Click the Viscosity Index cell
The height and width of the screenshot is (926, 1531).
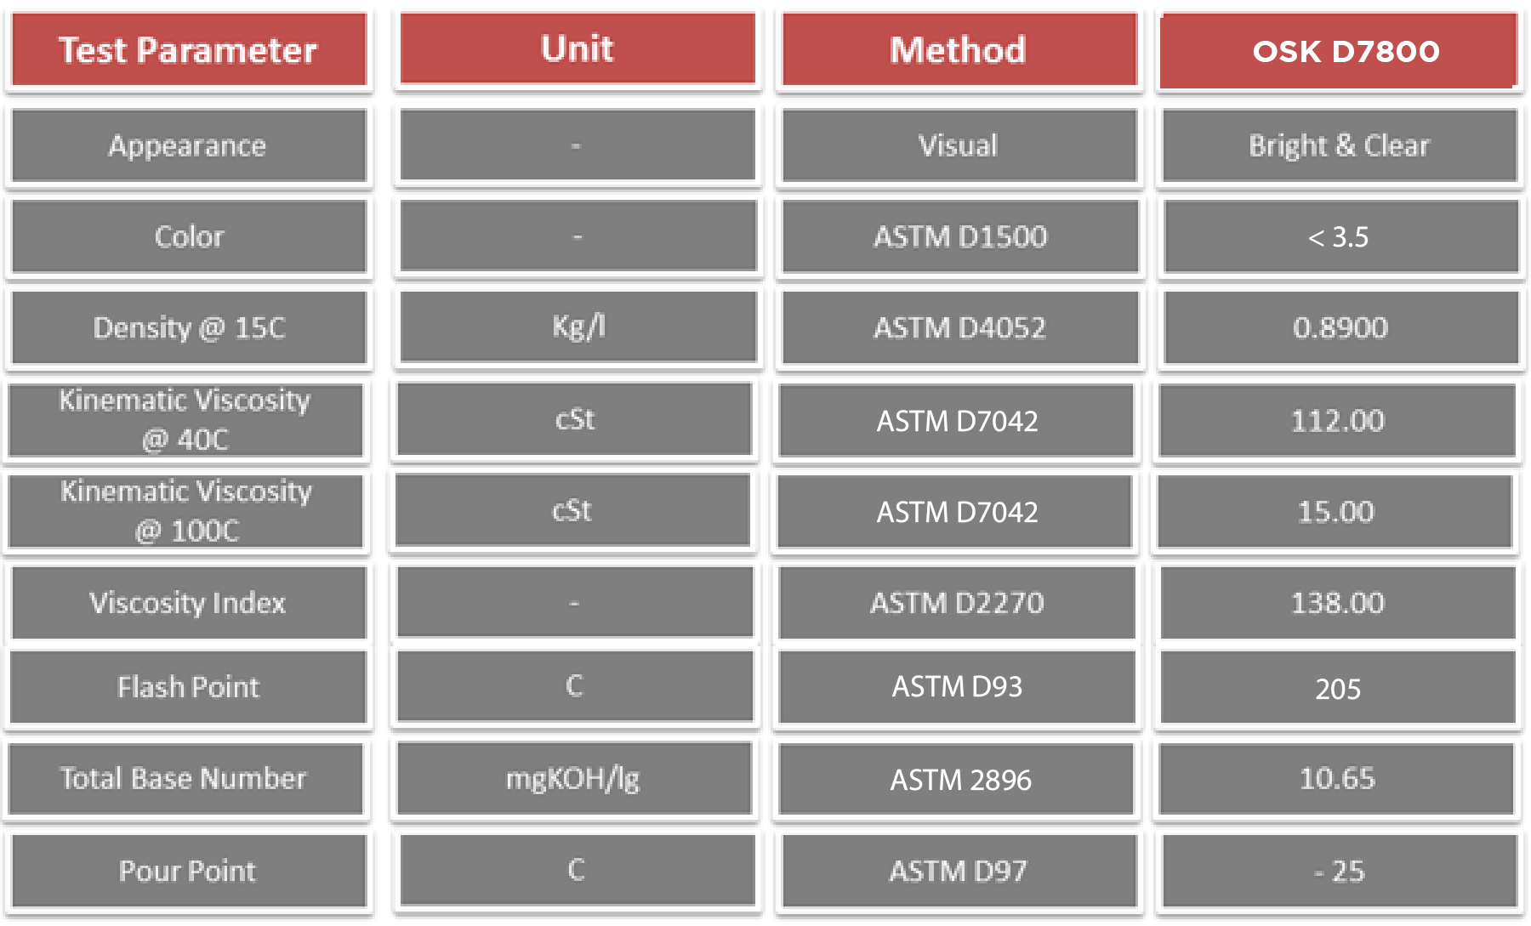tap(188, 603)
